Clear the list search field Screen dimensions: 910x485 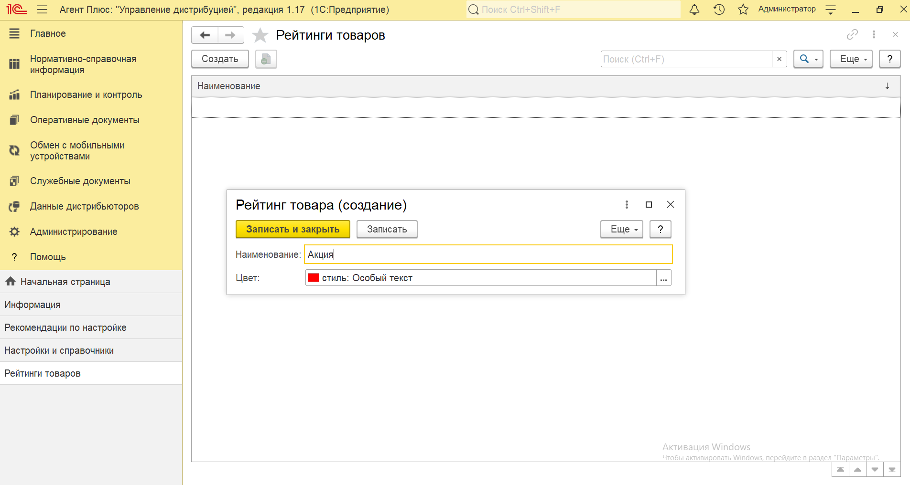coord(779,59)
